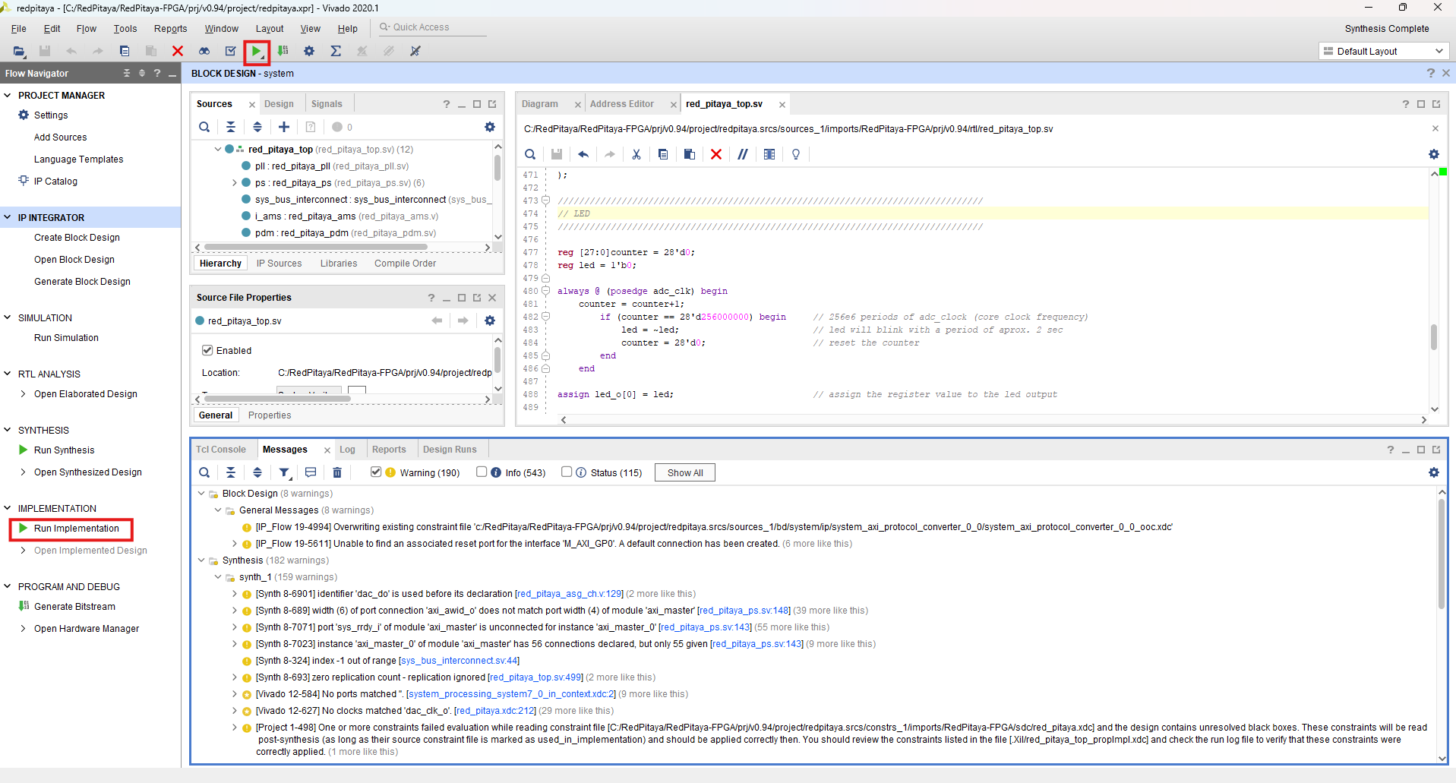The image size is (1456, 783).
Task: Click the Quick Access search field
Action: 433,27
